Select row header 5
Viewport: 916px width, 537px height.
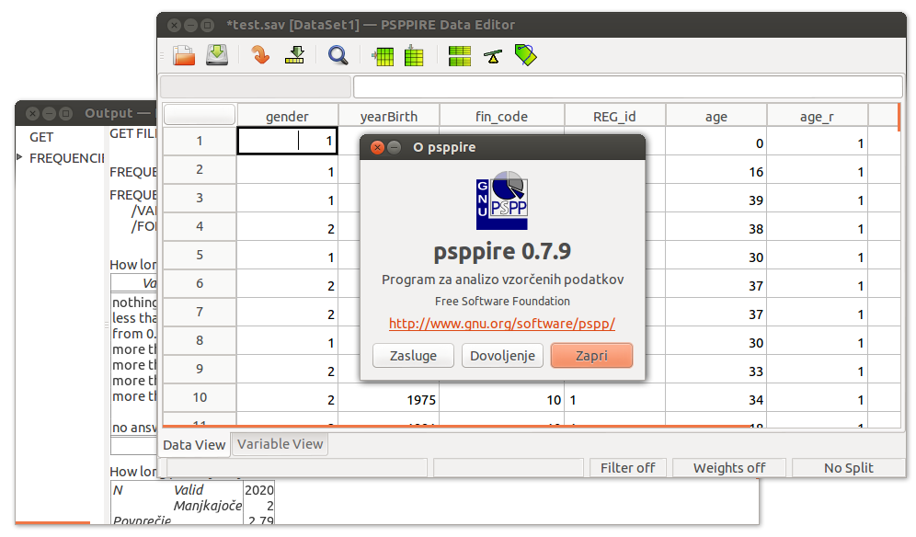click(200, 255)
